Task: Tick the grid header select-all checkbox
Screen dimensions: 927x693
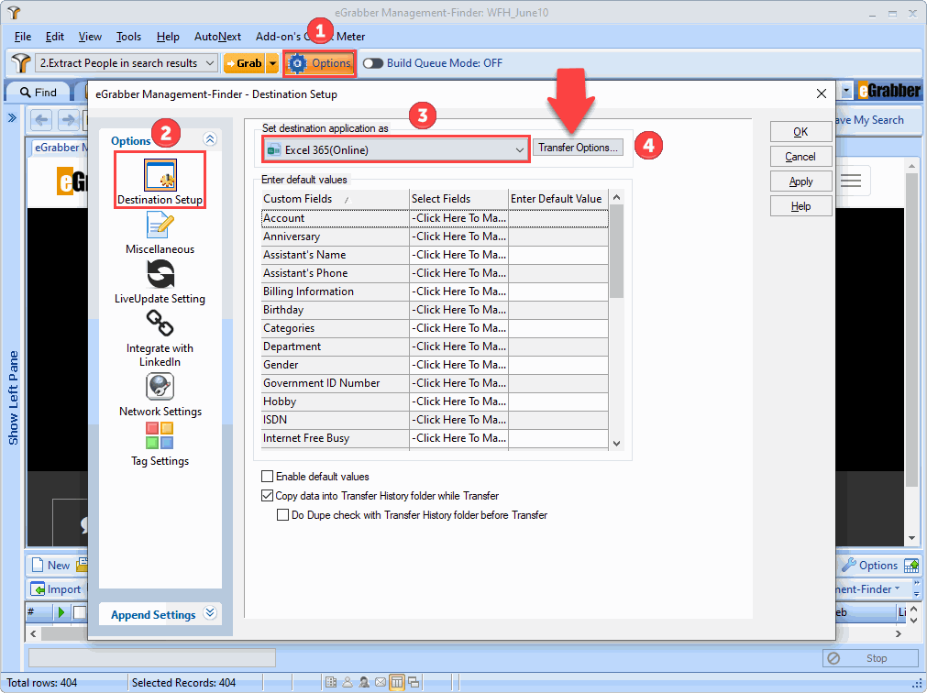Action: (x=80, y=612)
